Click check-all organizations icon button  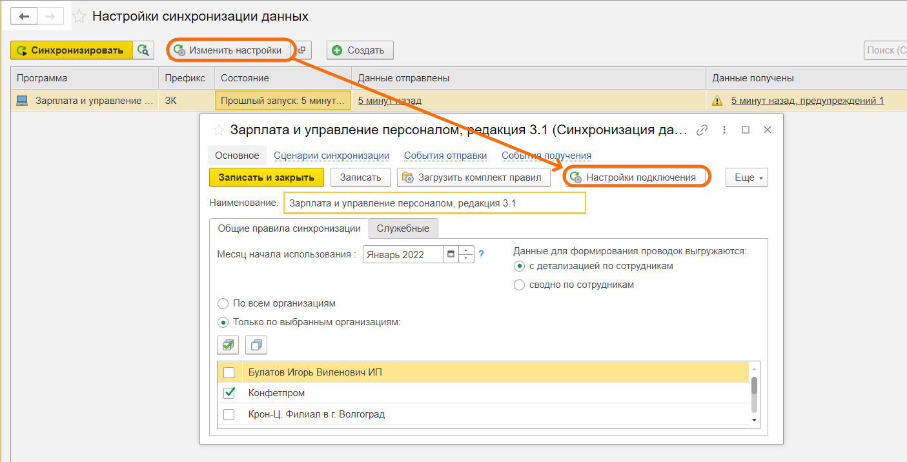tap(228, 345)
